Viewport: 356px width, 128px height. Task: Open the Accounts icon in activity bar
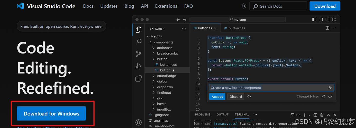[x=138, y=123]
